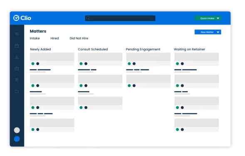Open the contacts person icon in the sidebar
Viewport: 245px width, 156px height.
point(17,57)
